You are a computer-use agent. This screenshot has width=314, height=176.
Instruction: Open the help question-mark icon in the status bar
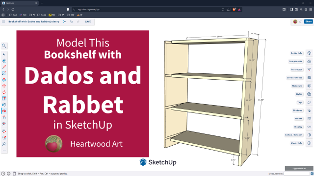click(x=3, y=174)
